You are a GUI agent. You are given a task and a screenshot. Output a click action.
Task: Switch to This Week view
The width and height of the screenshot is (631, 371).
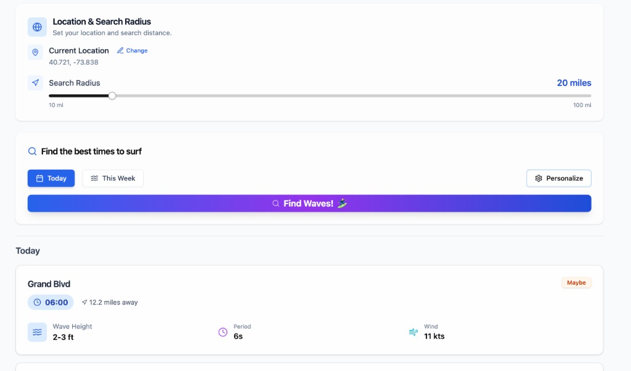click(113, 178)
